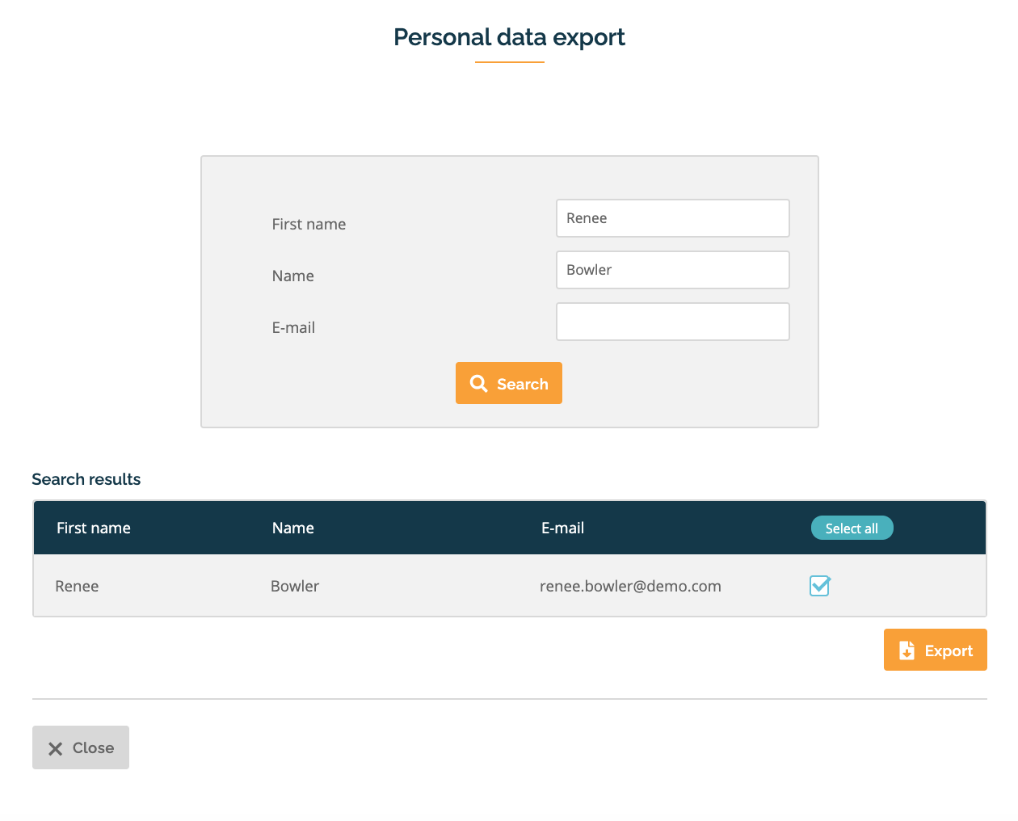Click the E-mail form label

[293, 327]
